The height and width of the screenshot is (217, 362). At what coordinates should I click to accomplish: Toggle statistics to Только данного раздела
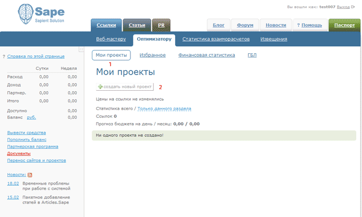(164, 108)
